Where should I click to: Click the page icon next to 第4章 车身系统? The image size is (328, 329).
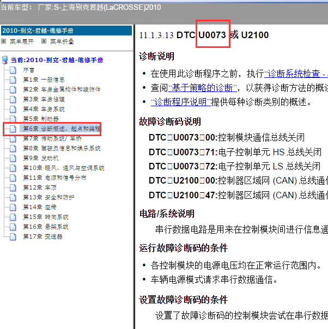pyautogui.click(x=13, y=109)
